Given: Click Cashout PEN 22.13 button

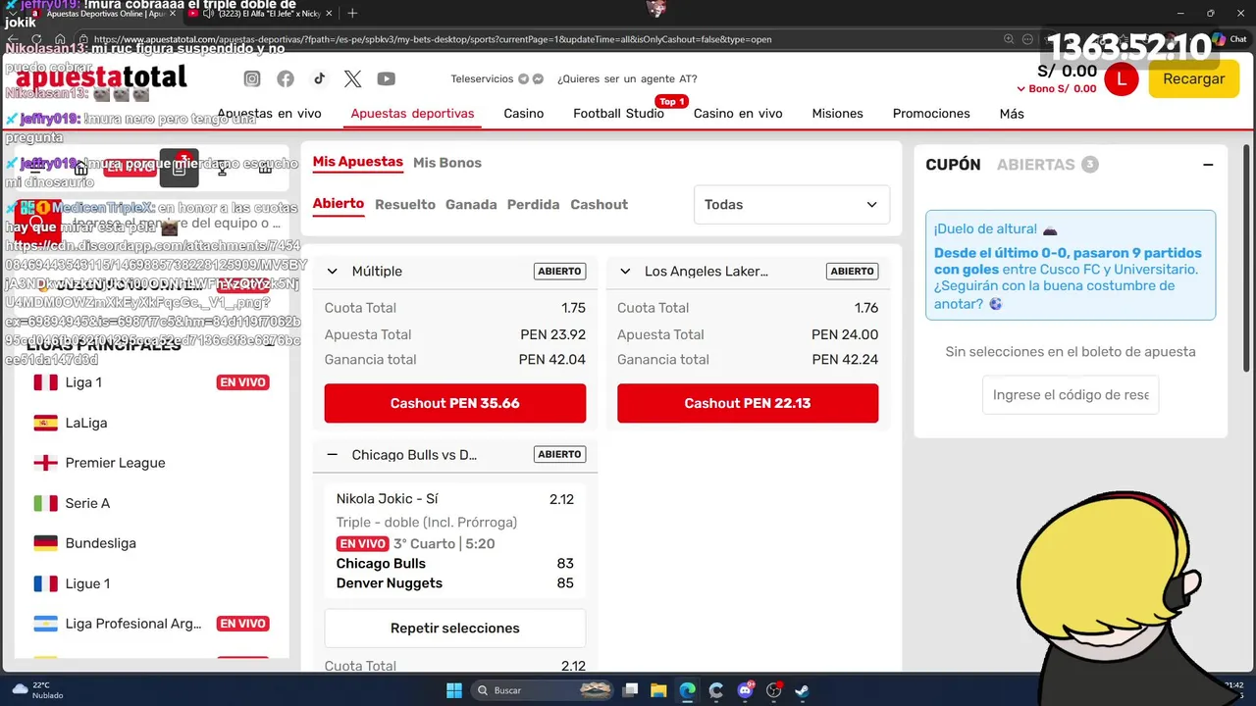Looking at the screenshot, I should point(748,403).
